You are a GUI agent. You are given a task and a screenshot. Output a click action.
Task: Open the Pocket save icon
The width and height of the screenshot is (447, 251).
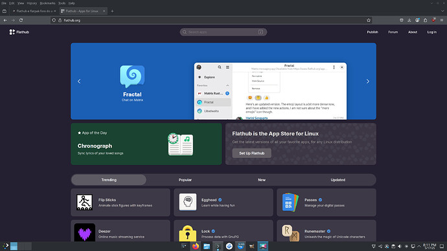tap(402, 20)
